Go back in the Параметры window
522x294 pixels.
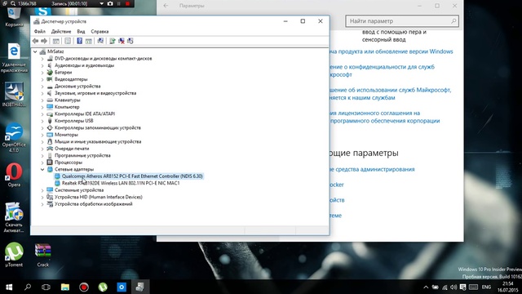(166, 6)
